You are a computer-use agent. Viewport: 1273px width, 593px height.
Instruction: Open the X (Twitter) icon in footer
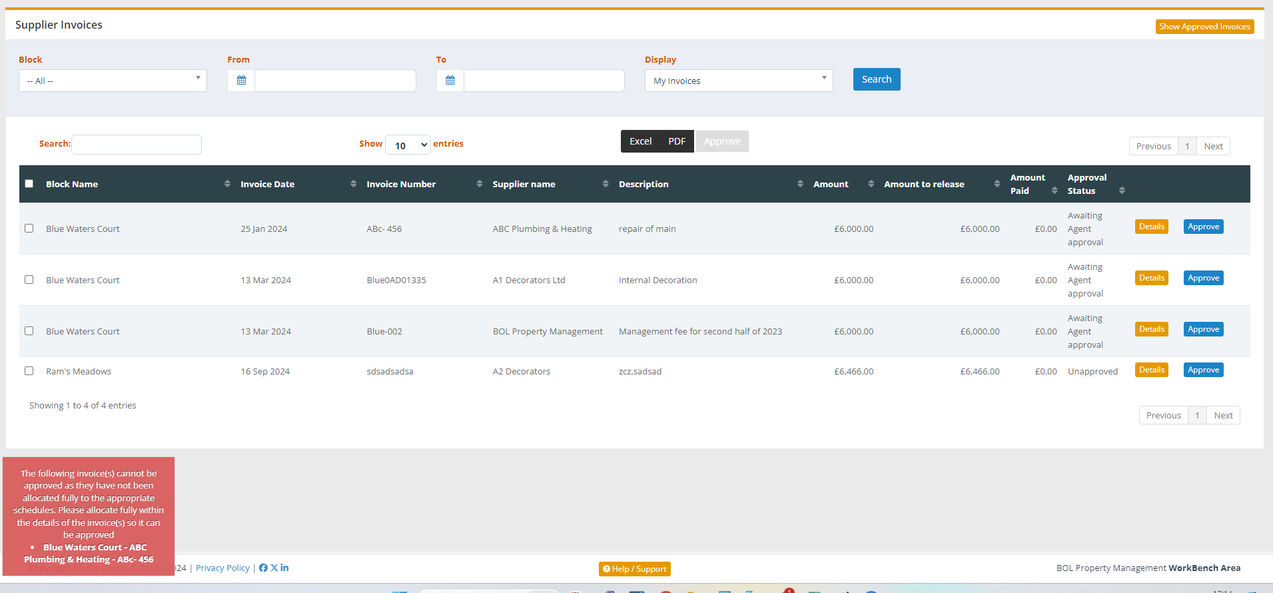[x=274, y=568]
